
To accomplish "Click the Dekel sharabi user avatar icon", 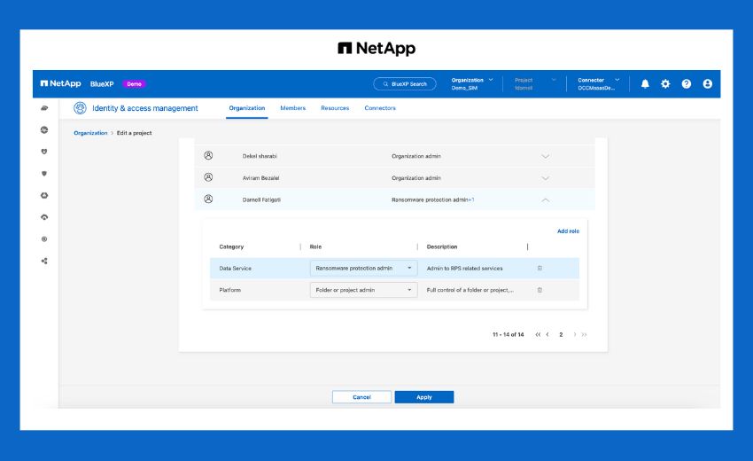I will [x=208, y=155].
